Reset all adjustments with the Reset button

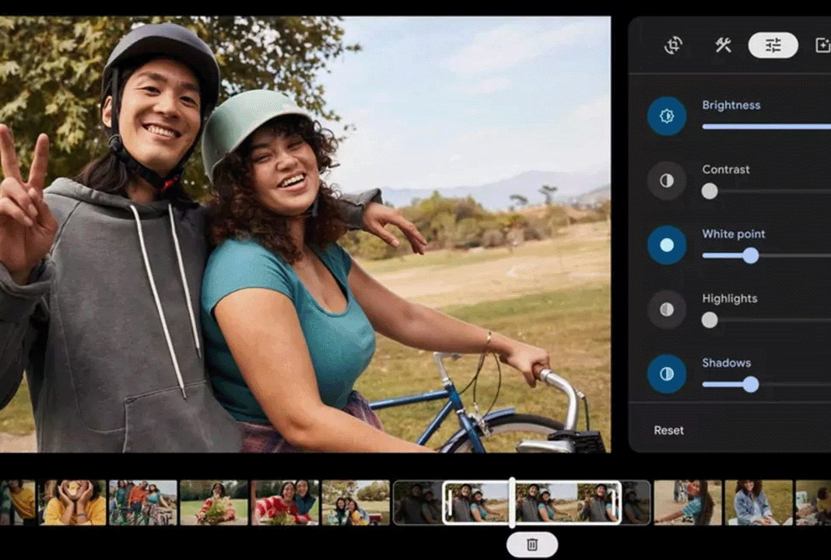pyautogui.click(x=669, y=430)
